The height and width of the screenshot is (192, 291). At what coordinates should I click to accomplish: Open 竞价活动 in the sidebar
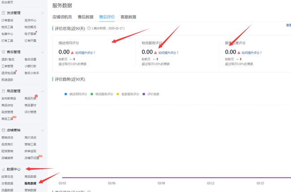(30, 138)
